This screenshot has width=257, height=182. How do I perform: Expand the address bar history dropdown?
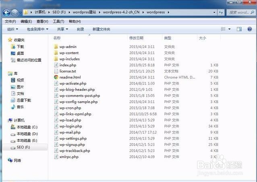[214, 13]
